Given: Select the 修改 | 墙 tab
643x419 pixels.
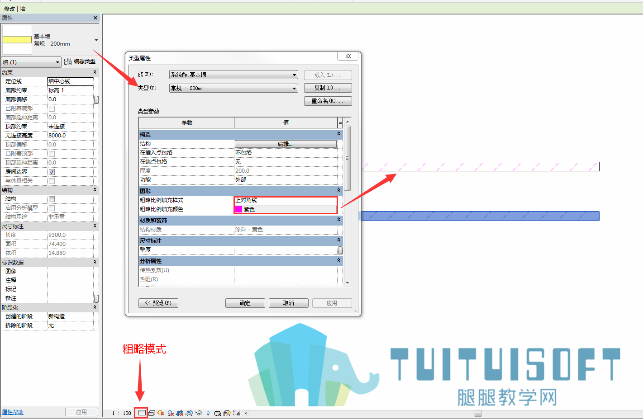Looking at the screenshot, I should click(x=15, y=9).
